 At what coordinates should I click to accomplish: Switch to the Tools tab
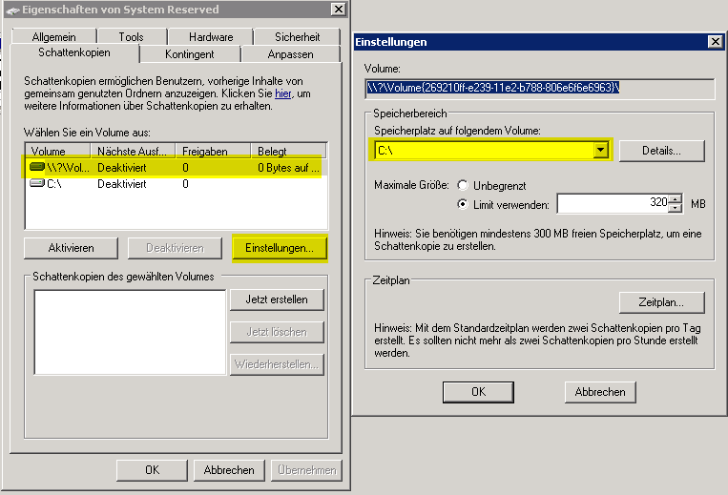[132, 36]
